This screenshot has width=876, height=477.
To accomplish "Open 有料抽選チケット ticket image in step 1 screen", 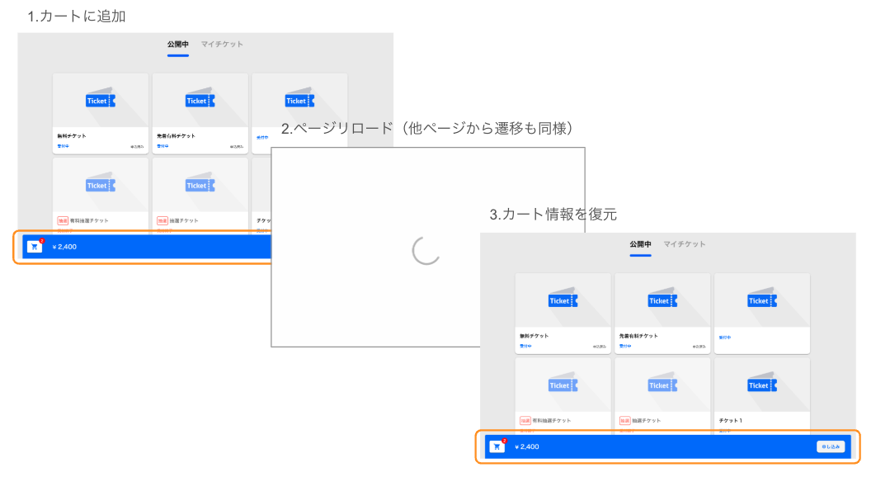I will click(x=101, y=185).
